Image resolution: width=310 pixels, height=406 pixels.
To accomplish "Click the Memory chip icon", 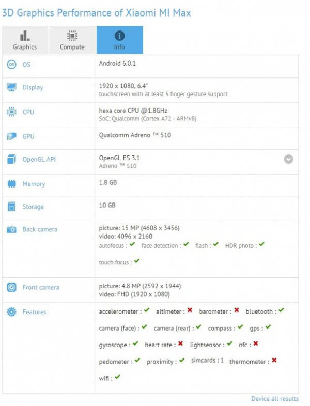I will (x=11, y=184).
